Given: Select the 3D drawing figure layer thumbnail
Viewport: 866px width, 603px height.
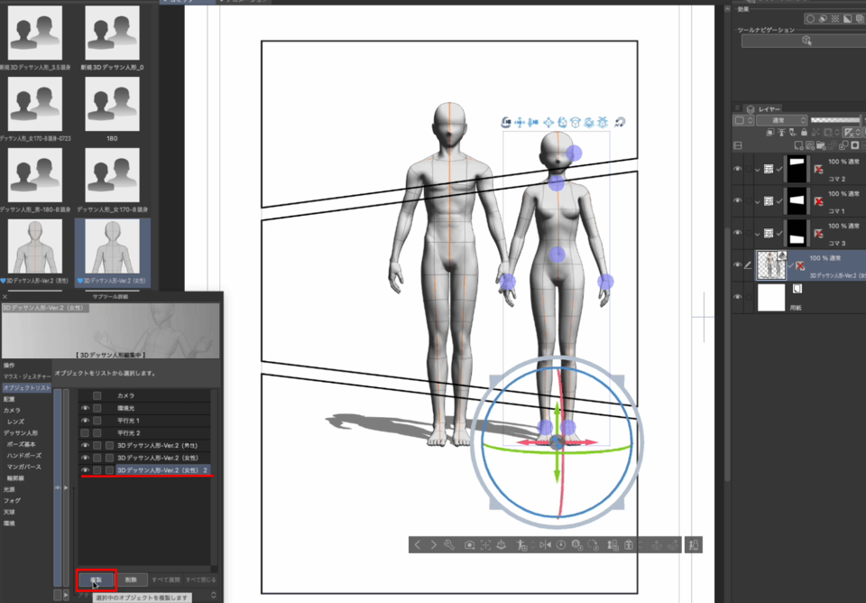Looking at the screenshot, I should point(771,265).
